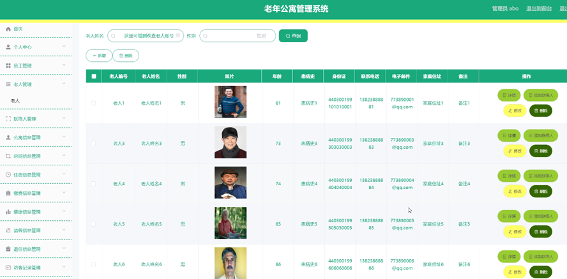Click the email cell 773890005@qq.com
The image size is (567, 279).
(402, 224)
